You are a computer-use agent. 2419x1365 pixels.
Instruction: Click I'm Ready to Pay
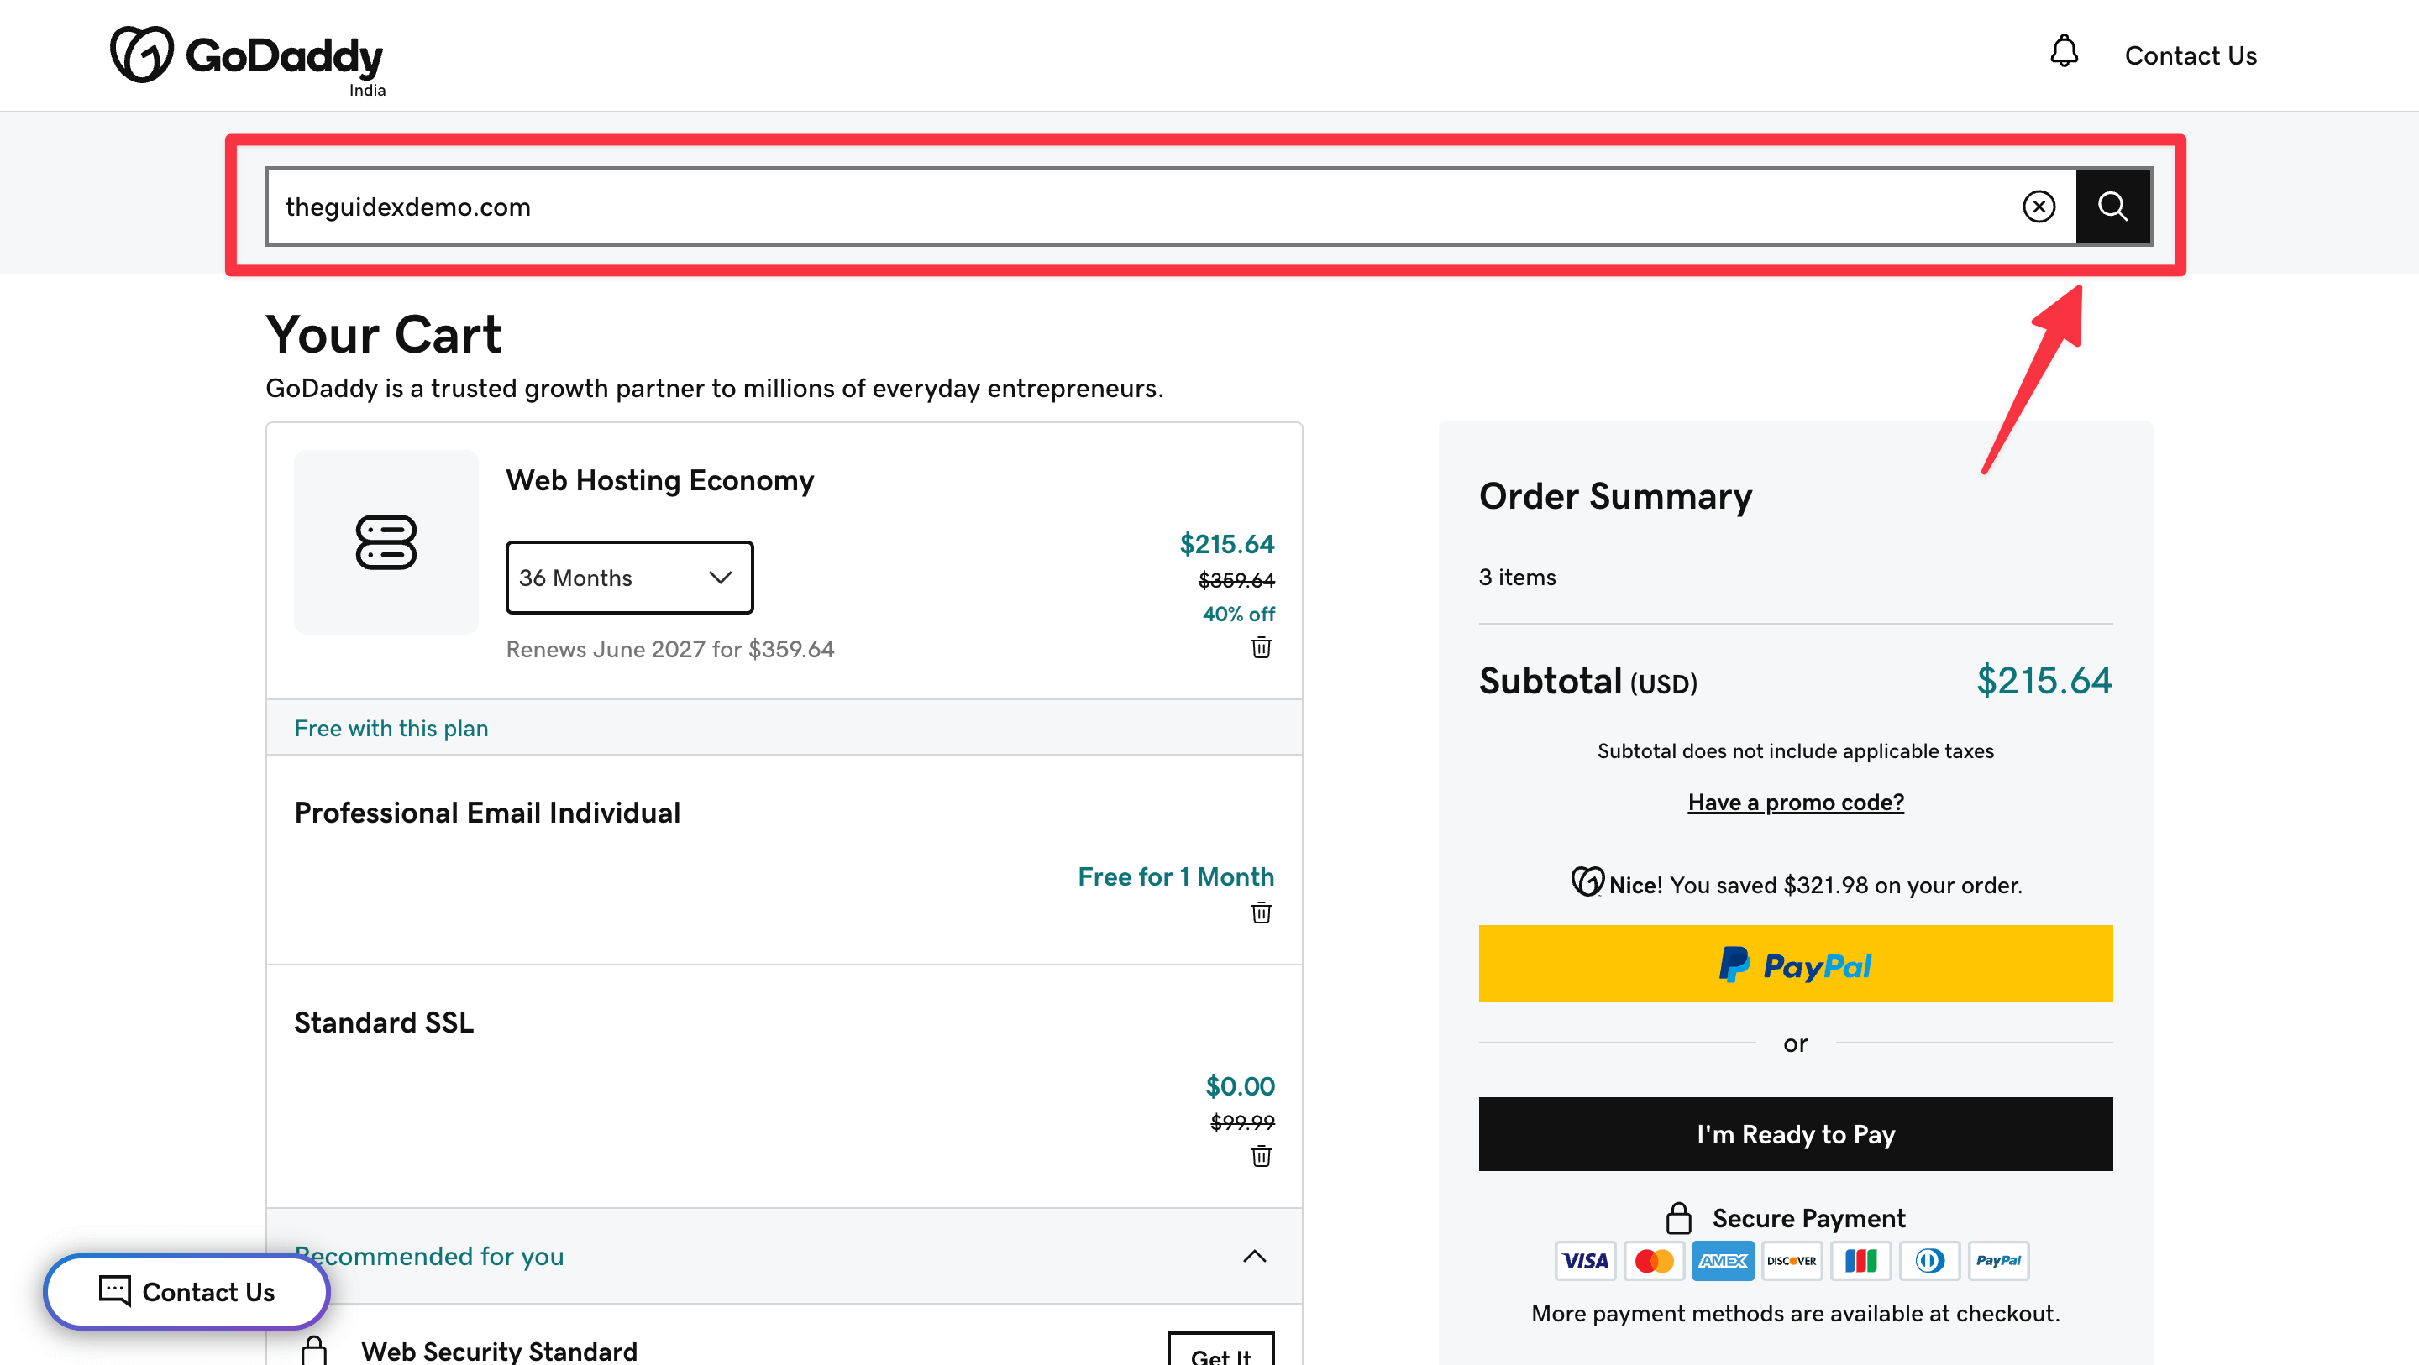[x=1796, y=1134]
